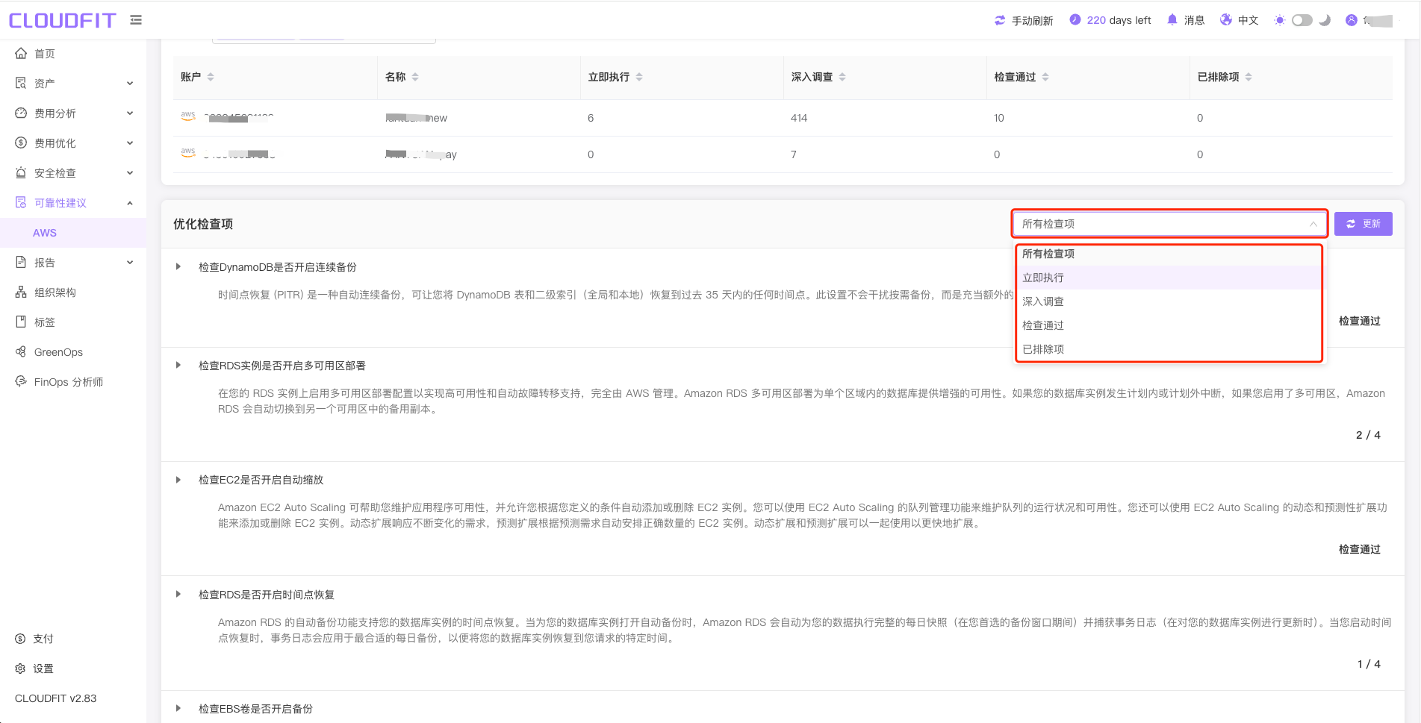Click the report document icon

click(x=21, y=263)
